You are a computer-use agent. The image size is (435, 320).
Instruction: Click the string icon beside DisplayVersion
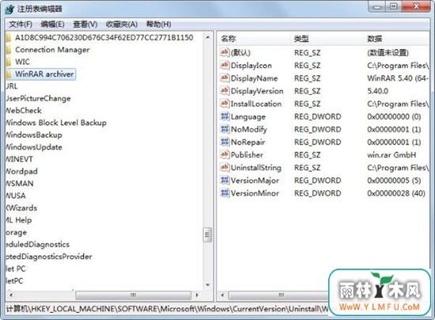[x=225, y=91]
